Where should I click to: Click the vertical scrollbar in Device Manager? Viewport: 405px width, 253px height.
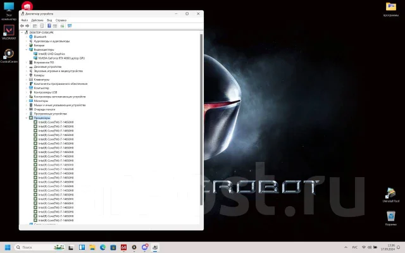[x=201, y=120]
